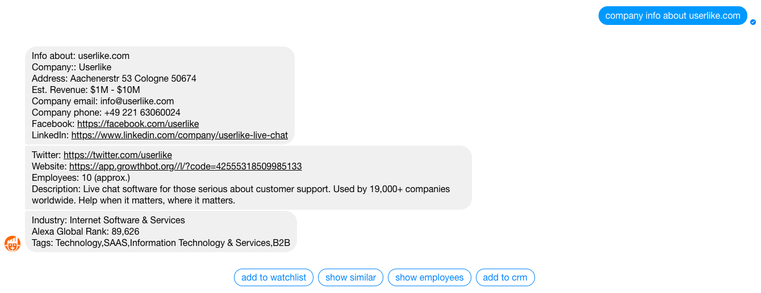Open the app.growthbot.org website link
761x293 pixels.
(x=186, y=166)
